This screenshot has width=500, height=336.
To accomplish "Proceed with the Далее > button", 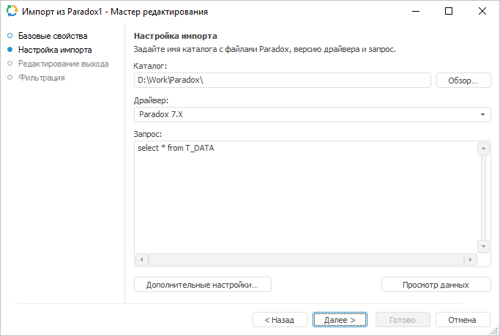I will click(x=340, y=320).
